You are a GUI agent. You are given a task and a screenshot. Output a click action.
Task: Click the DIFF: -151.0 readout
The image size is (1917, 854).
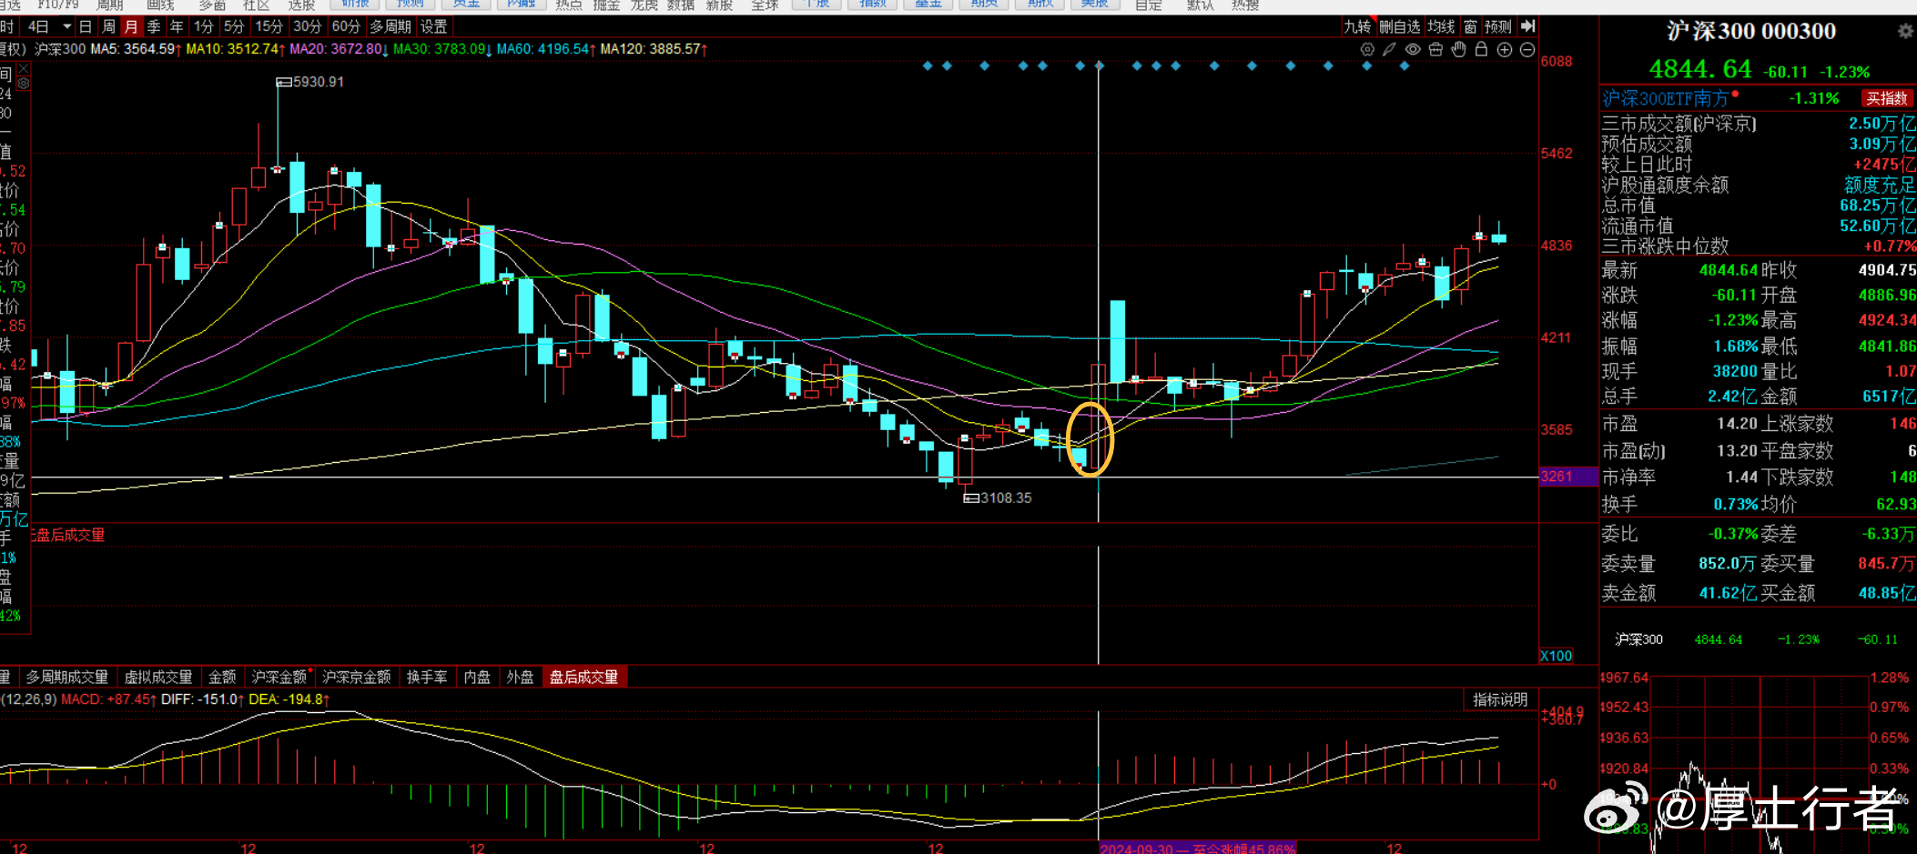(x=203, y=699)
